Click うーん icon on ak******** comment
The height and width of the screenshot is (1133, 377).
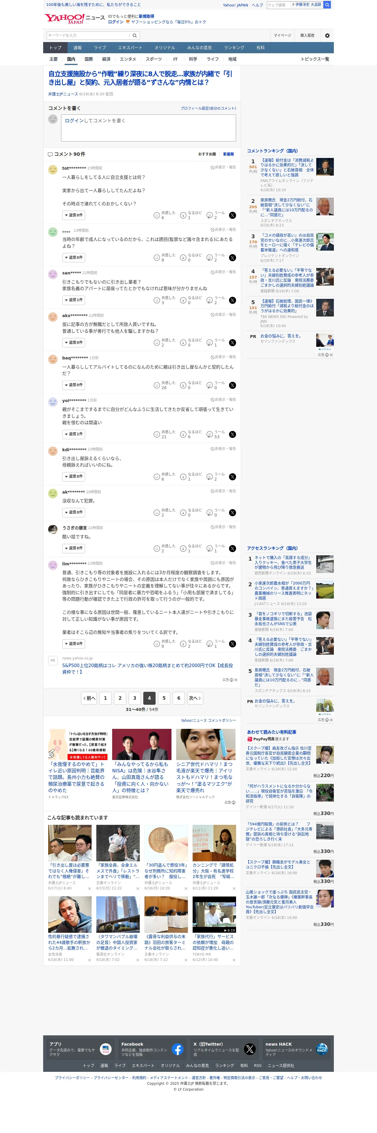click(x=210, y=513)
